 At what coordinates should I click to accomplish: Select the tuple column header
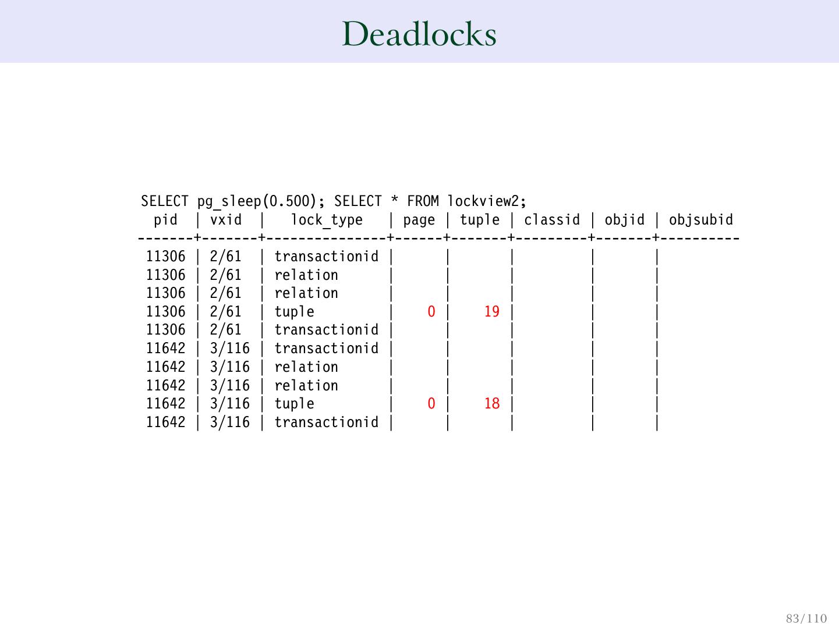480,220
